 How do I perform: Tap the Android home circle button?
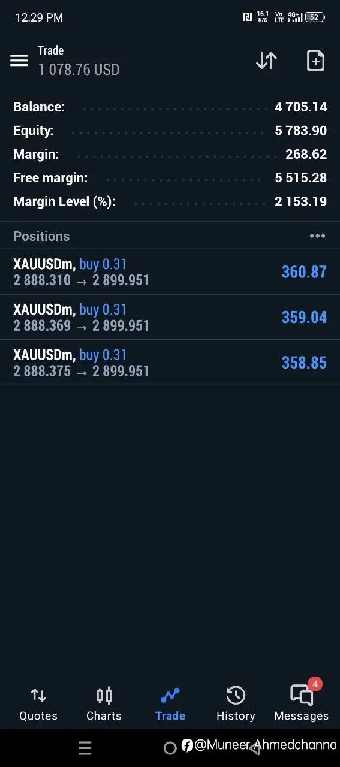coord(170,748)
